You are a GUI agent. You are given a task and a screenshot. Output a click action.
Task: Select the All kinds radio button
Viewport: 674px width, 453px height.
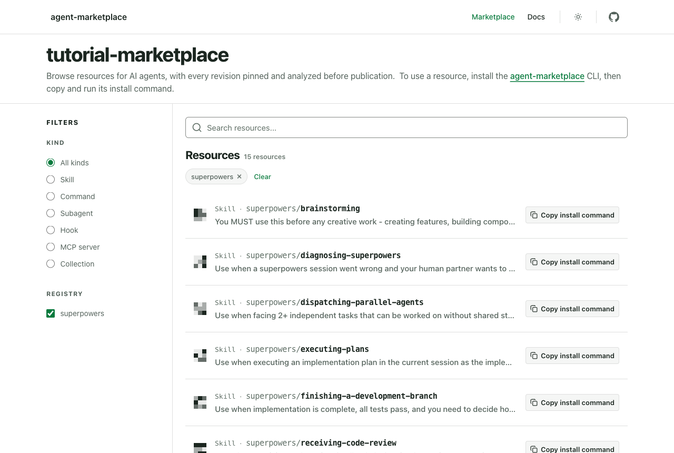click(x=51, y=163)
